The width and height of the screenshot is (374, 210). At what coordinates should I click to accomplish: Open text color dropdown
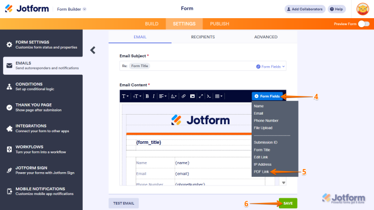[174, 96]
